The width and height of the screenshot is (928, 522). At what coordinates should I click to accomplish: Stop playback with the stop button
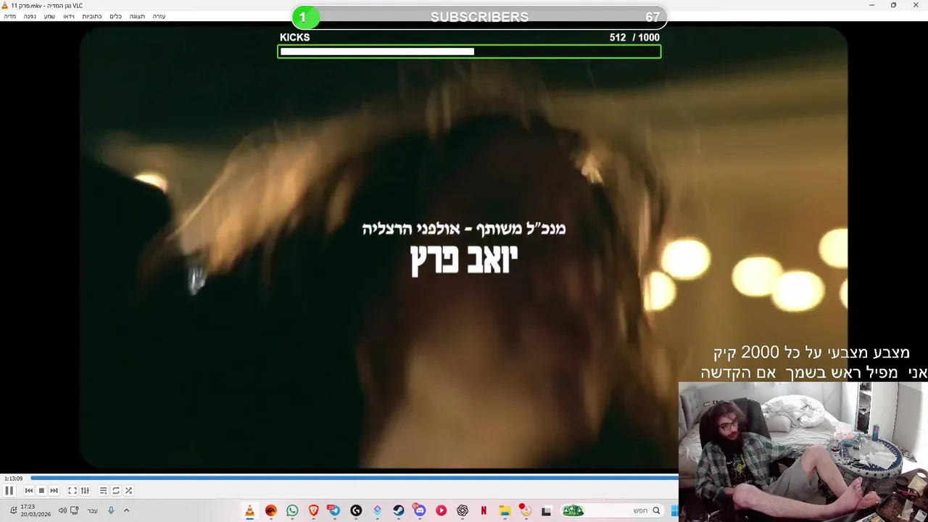click(x=41, y=491)
